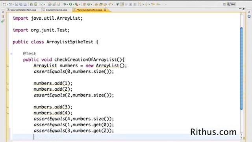Click the Search flashlight icon
Viewport: 252px width, 142px height.
click(x=110, y=4)
